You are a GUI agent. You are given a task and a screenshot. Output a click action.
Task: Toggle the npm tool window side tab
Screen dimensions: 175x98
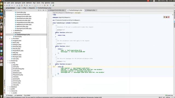coord(4,91)
